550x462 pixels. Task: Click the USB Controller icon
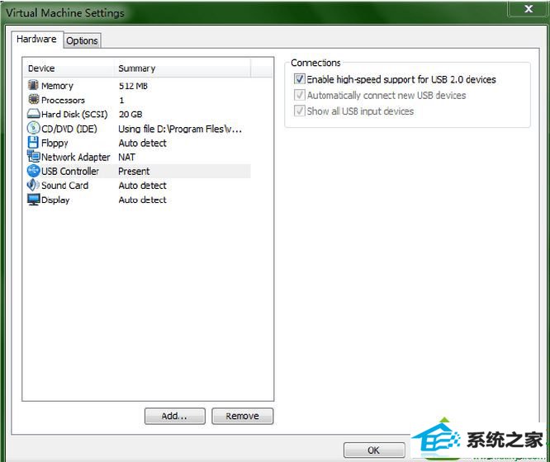pos(33,171)
